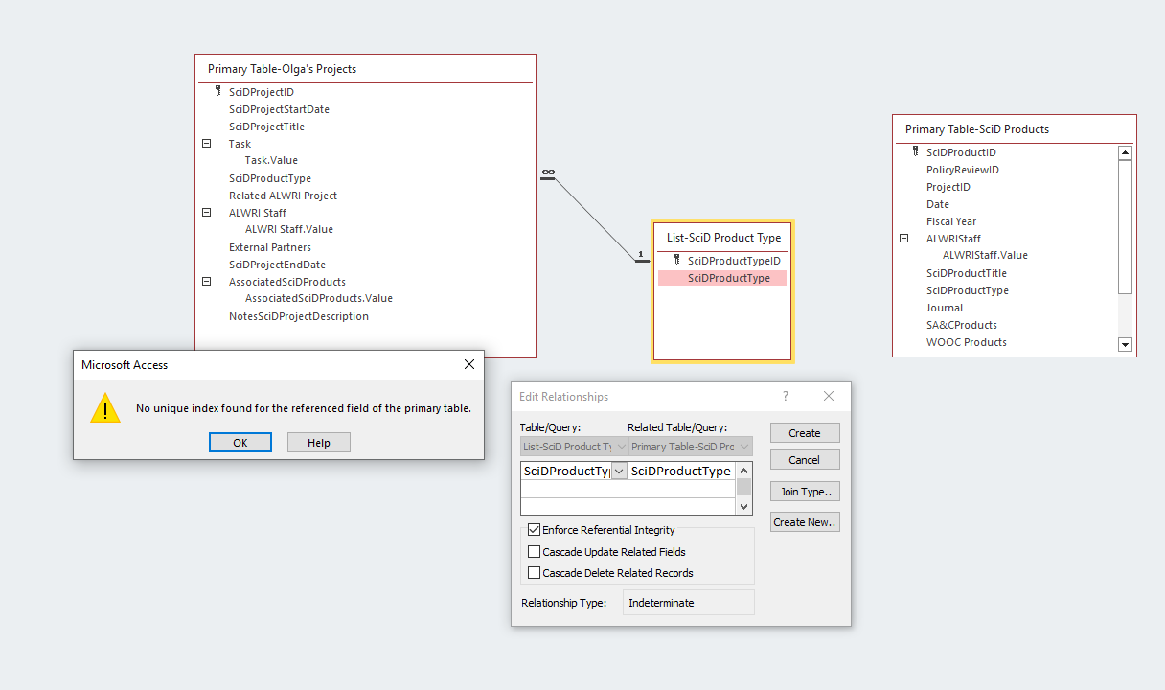Select the Related ALWRI Project field
Screen dimensions: 1165x690
[x=283, y=195]
